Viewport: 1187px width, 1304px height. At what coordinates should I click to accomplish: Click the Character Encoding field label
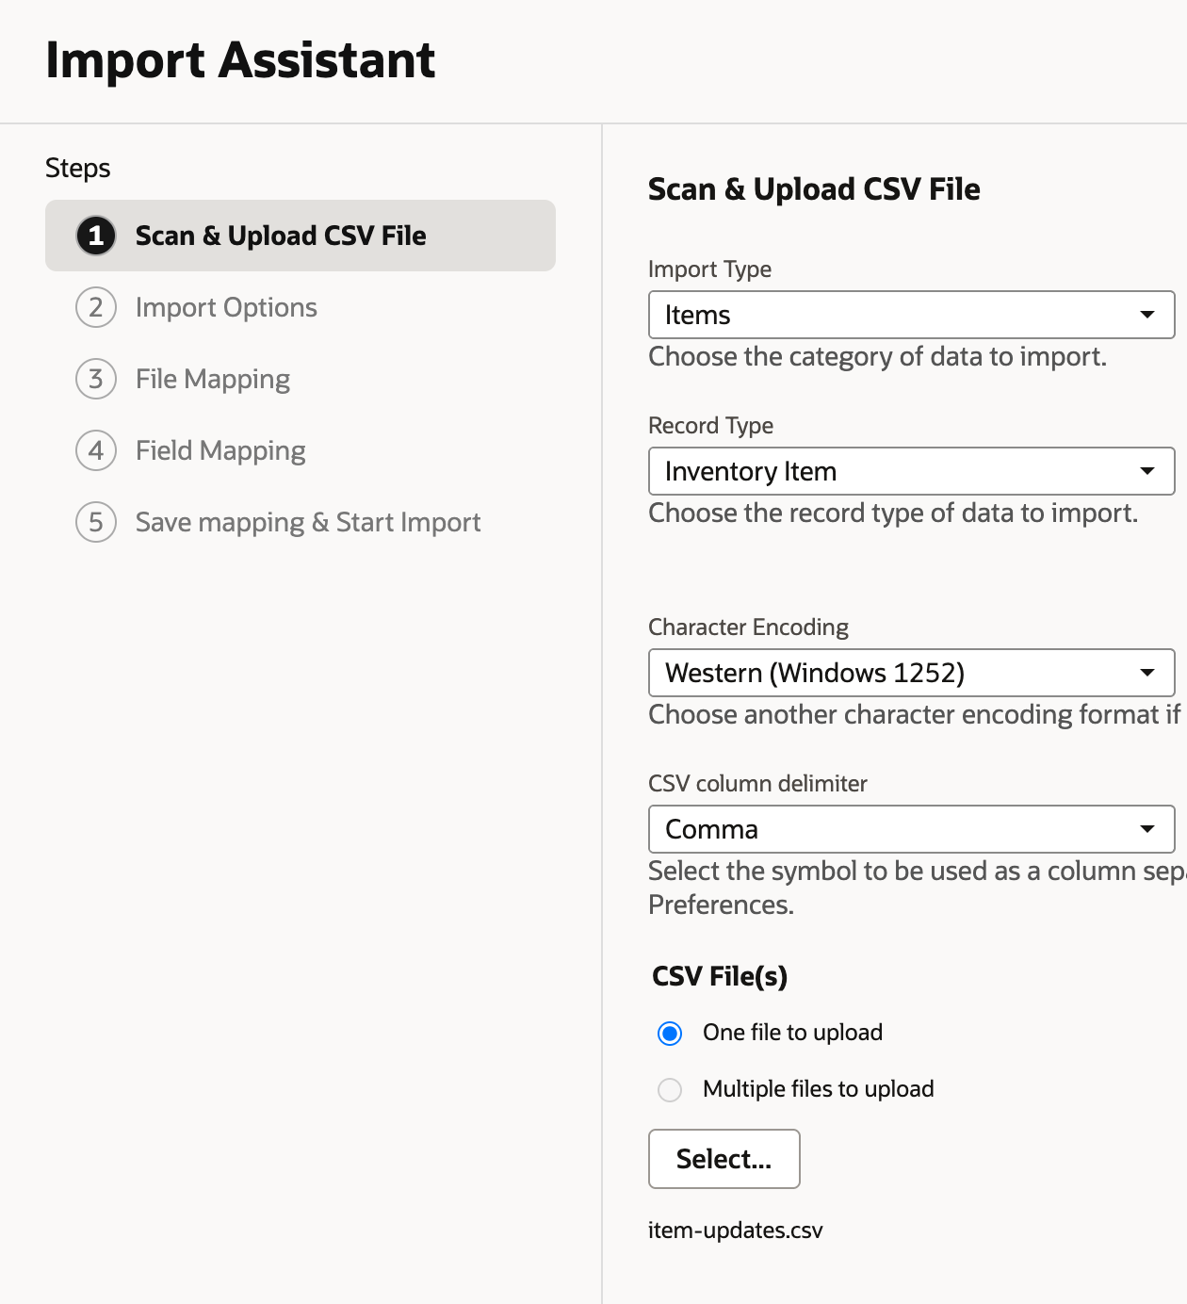pyautogui.click(x=749, y=628)
